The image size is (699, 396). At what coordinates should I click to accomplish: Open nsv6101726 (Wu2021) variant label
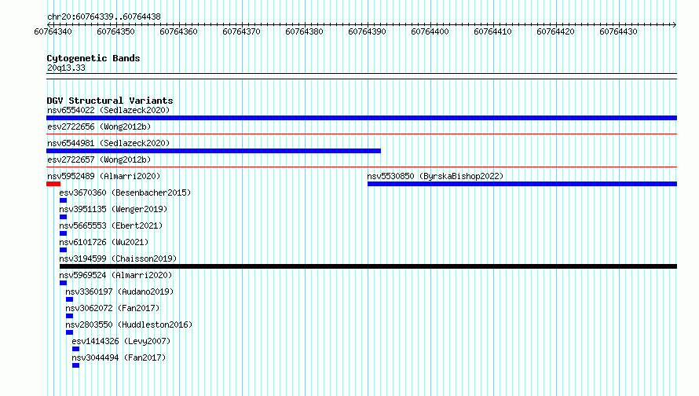click(104, 242)
